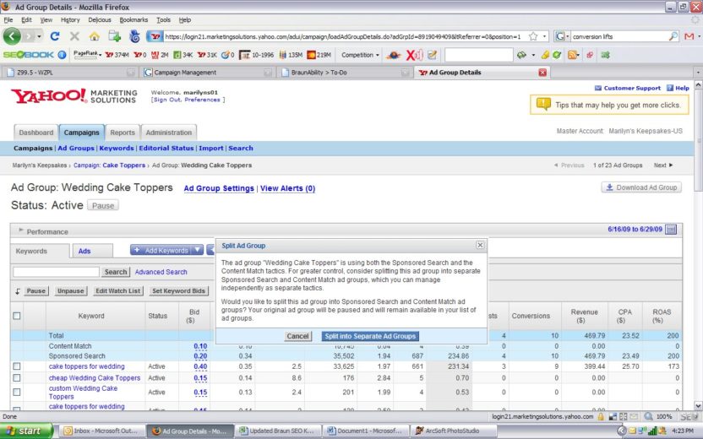Open the History menu
This screenshot has width=703, height=439.
(x=70, y=19)
